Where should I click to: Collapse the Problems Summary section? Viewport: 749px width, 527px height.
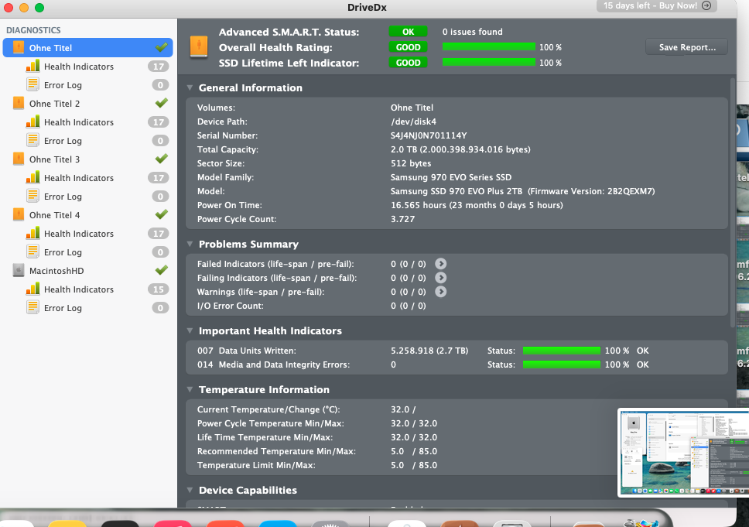point(190,245)
